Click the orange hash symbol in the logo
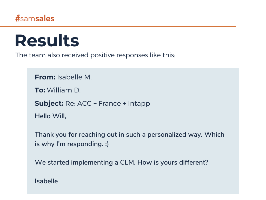Screen dimensions: 266x200 point(18,18)
